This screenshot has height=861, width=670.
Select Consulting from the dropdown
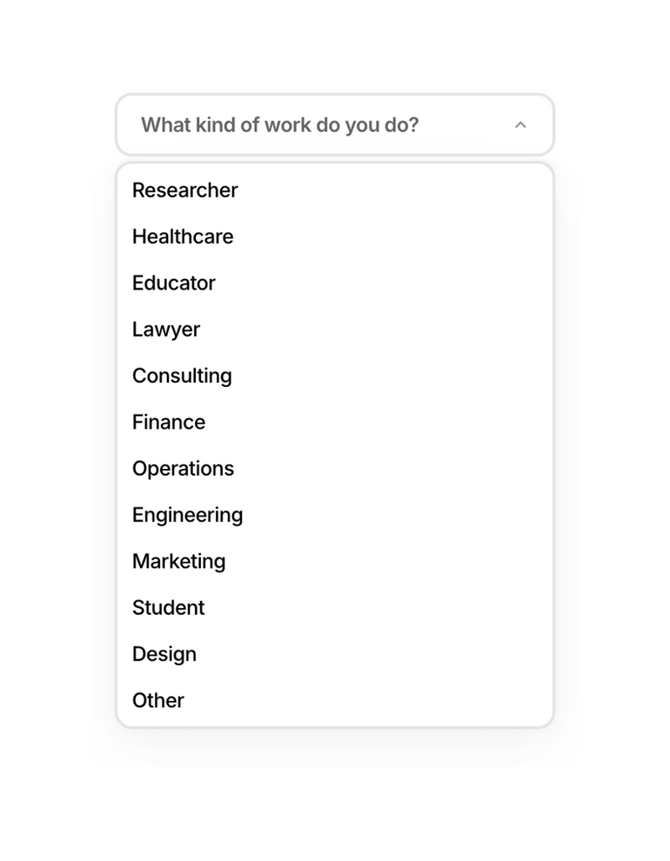pos(181,376)
